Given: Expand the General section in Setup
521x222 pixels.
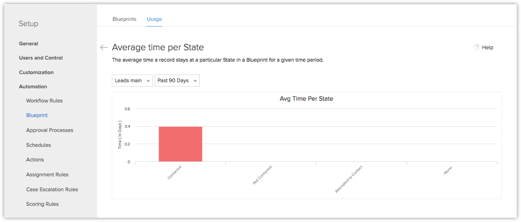Looking at the screenshot, I should pyautogui.click(x=28, y=44).
